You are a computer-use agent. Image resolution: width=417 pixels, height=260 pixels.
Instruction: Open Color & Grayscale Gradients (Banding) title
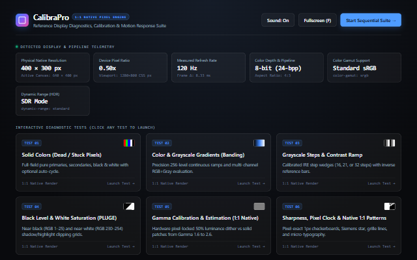point(198,155)
